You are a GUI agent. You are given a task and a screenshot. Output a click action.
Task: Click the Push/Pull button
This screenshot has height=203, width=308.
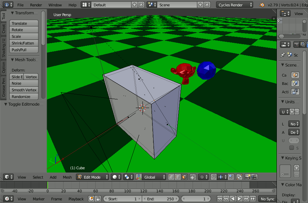tap(24, 50)
